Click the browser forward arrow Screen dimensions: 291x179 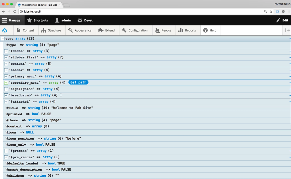(x=9, y=12)
